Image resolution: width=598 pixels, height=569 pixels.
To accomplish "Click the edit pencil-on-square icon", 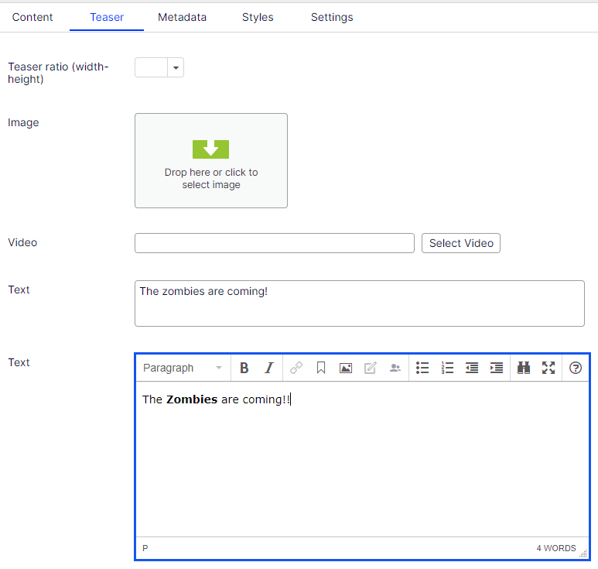I will coord(371,368).
